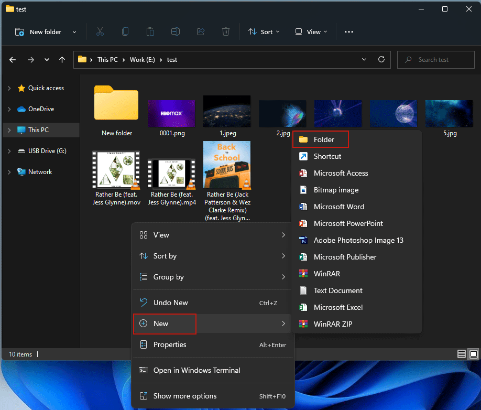
Task: Select Rather Be (feat. Jess Glynne).mp4
Action: (172, 182)
